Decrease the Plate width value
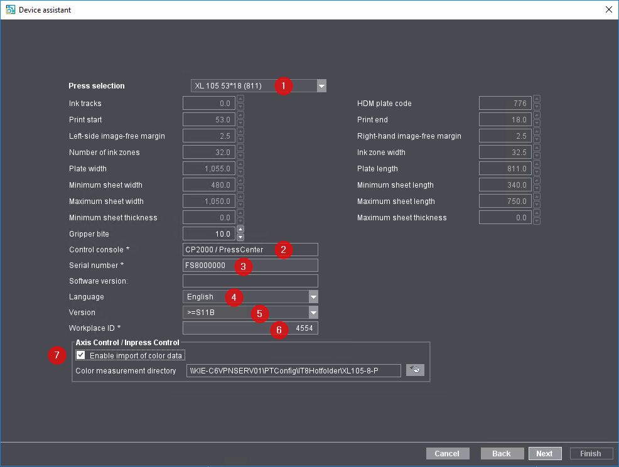The height and width of the screenshot is (467, 619). (x=240, y=171)
